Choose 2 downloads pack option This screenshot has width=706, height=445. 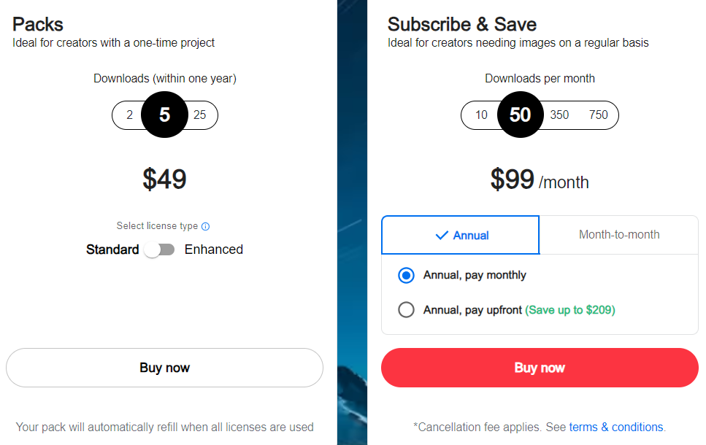130,115
